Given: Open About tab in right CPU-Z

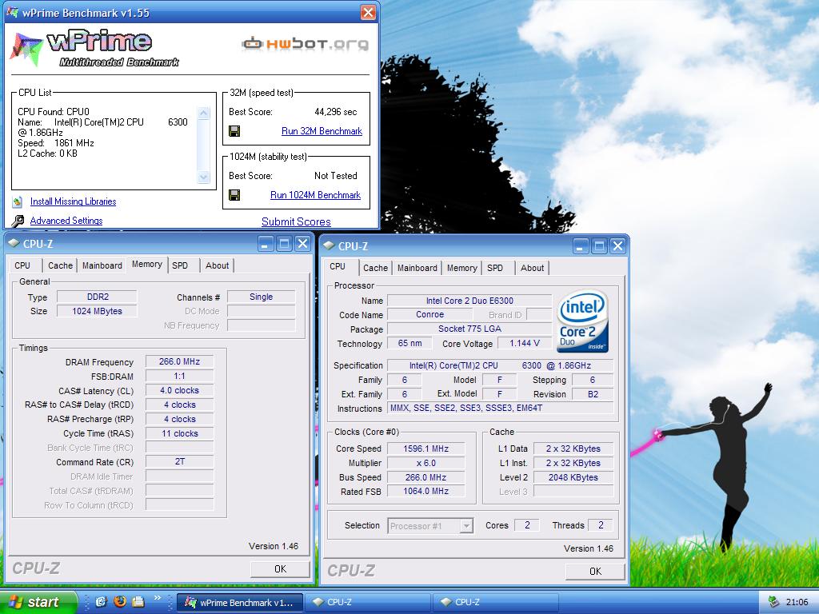Looking at the screenshot, I should (532, 268).
